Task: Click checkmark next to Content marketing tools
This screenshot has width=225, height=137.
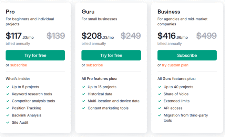Action: point(84,108)
